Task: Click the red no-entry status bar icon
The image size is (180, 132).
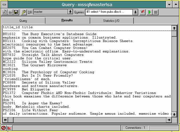Action: click(x=3, y=128)
